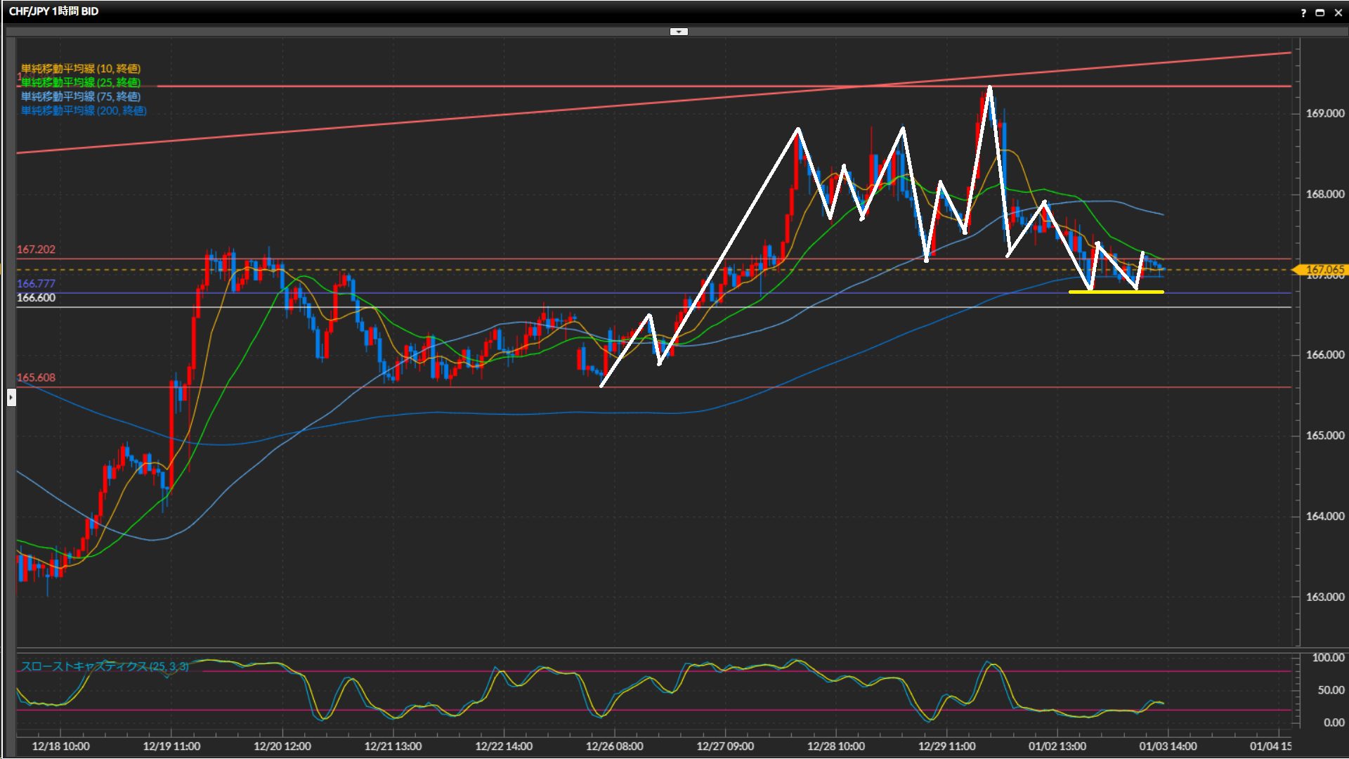Maximize the CHF/JPY chart window

(x=1320, y=13)
